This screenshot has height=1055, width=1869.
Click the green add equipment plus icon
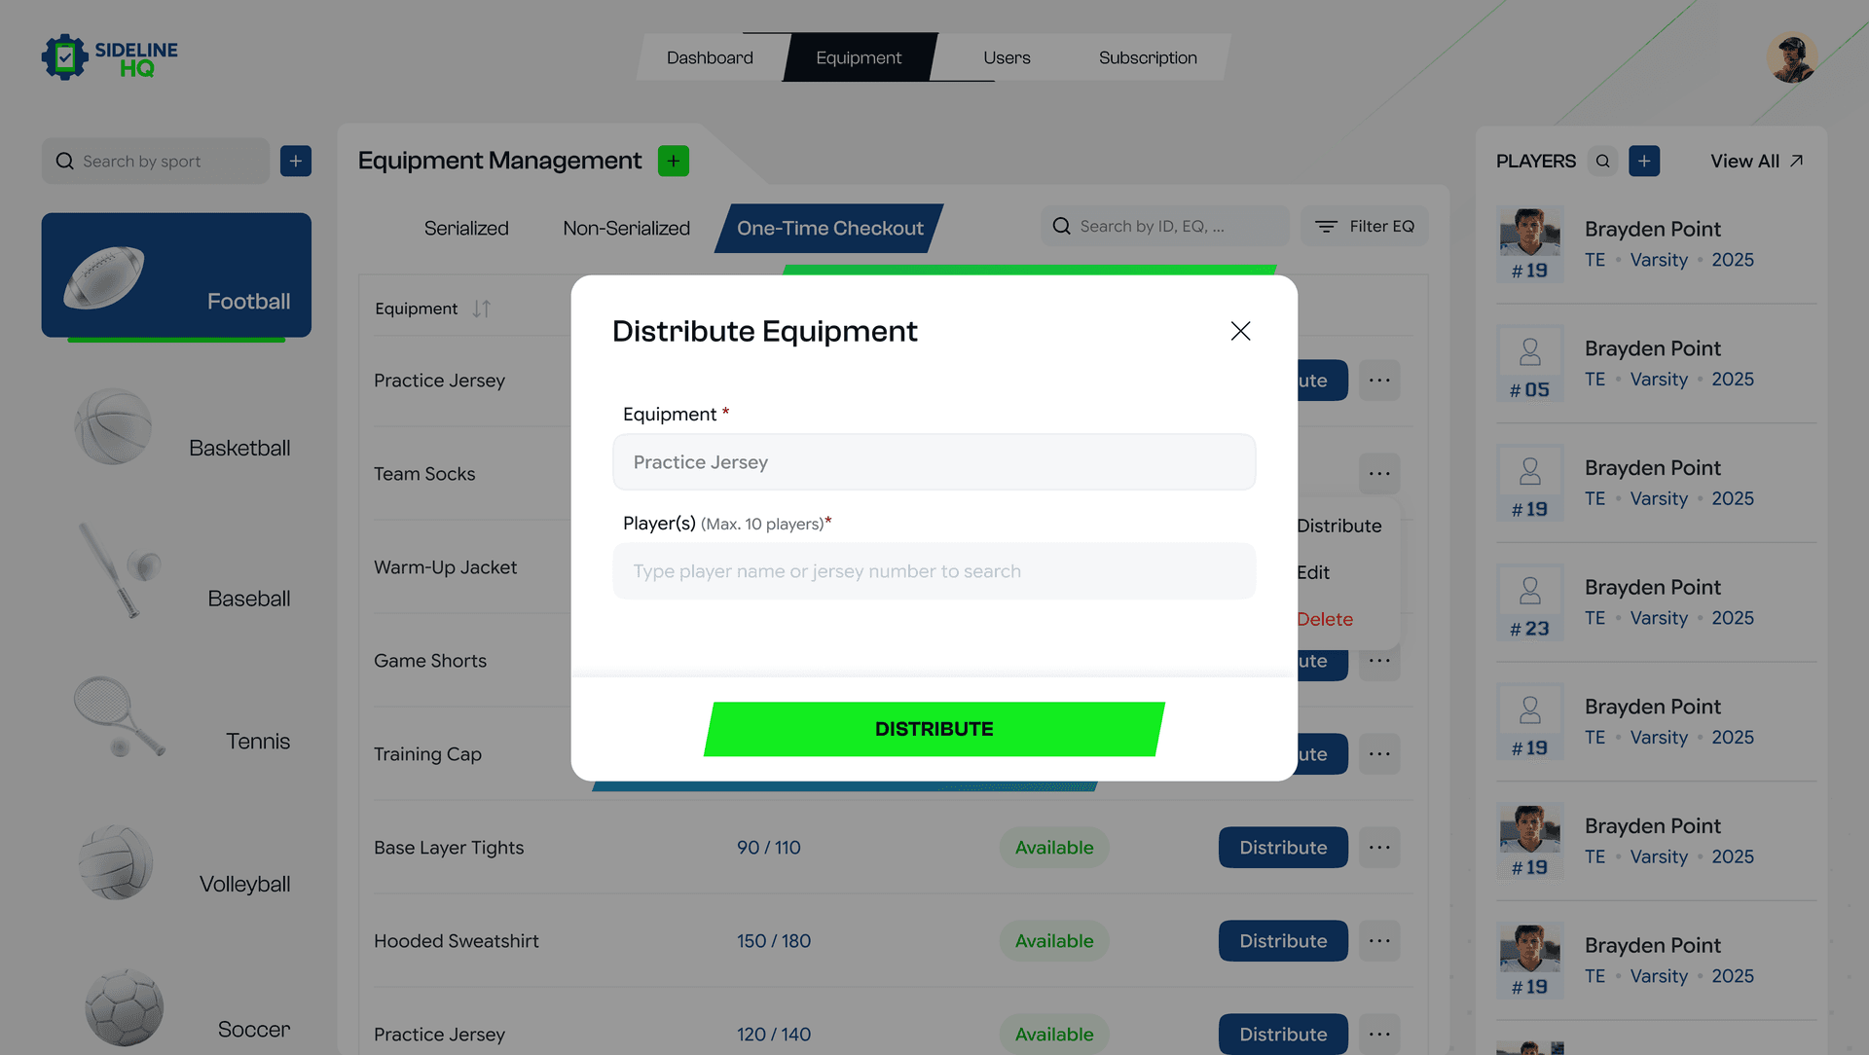click(x=673, y=161)
